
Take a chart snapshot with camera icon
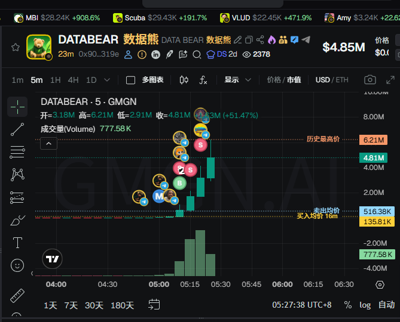coord(370,80)
